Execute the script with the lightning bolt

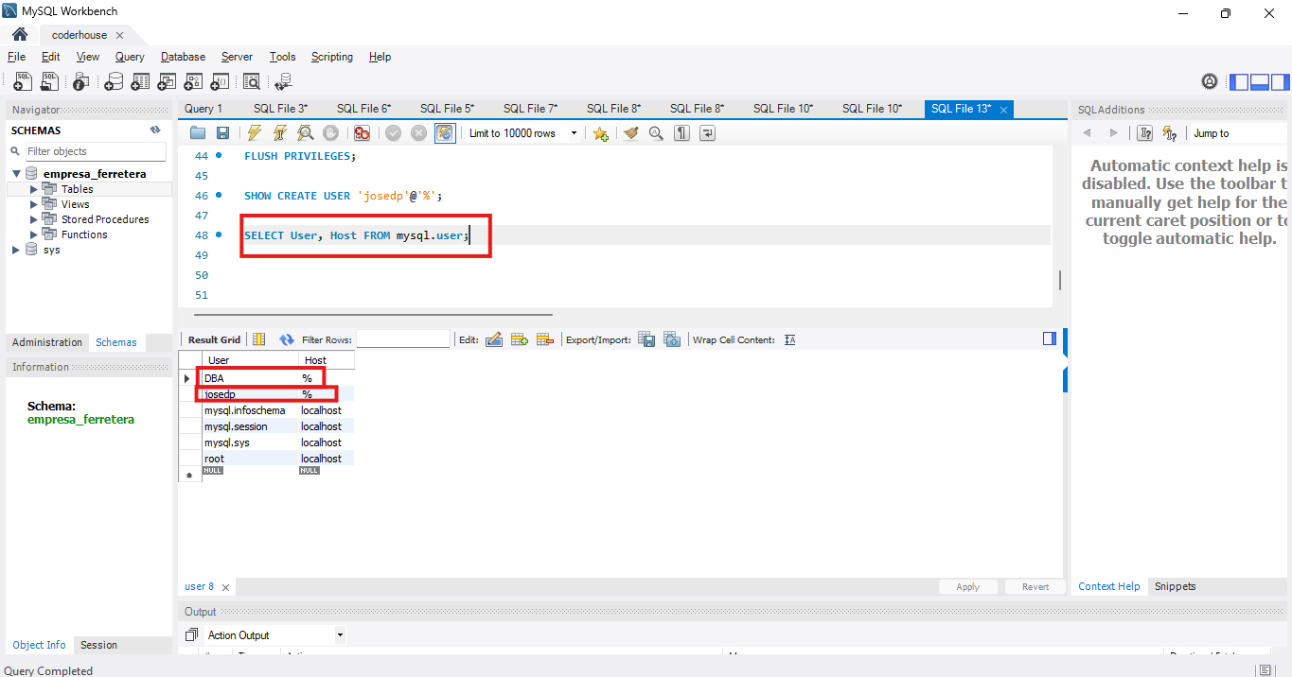(x=255, y=133)
